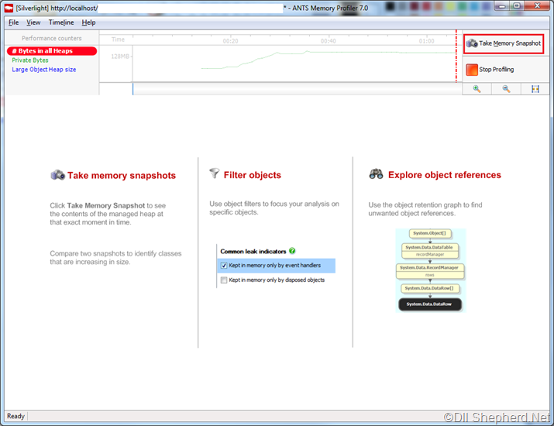Uncheck Kept in memory only by event handlers
Image resolution: width=554 pixels, height=426 pixels.
pos(224,266)
